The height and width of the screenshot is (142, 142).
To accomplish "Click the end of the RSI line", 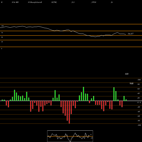I will [x=126, y=34].
